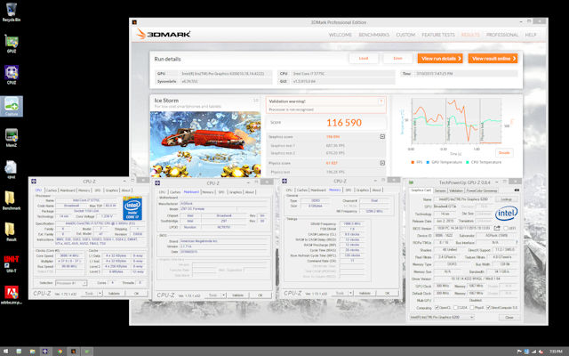Launch the GPUZ desktop shortcut
The height and width of the screenshot is (356, 569).
pos(12,44)
